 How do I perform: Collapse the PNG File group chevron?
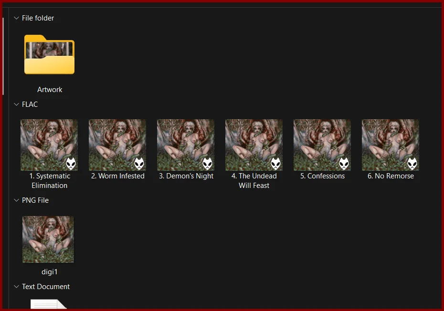point(16,200)
